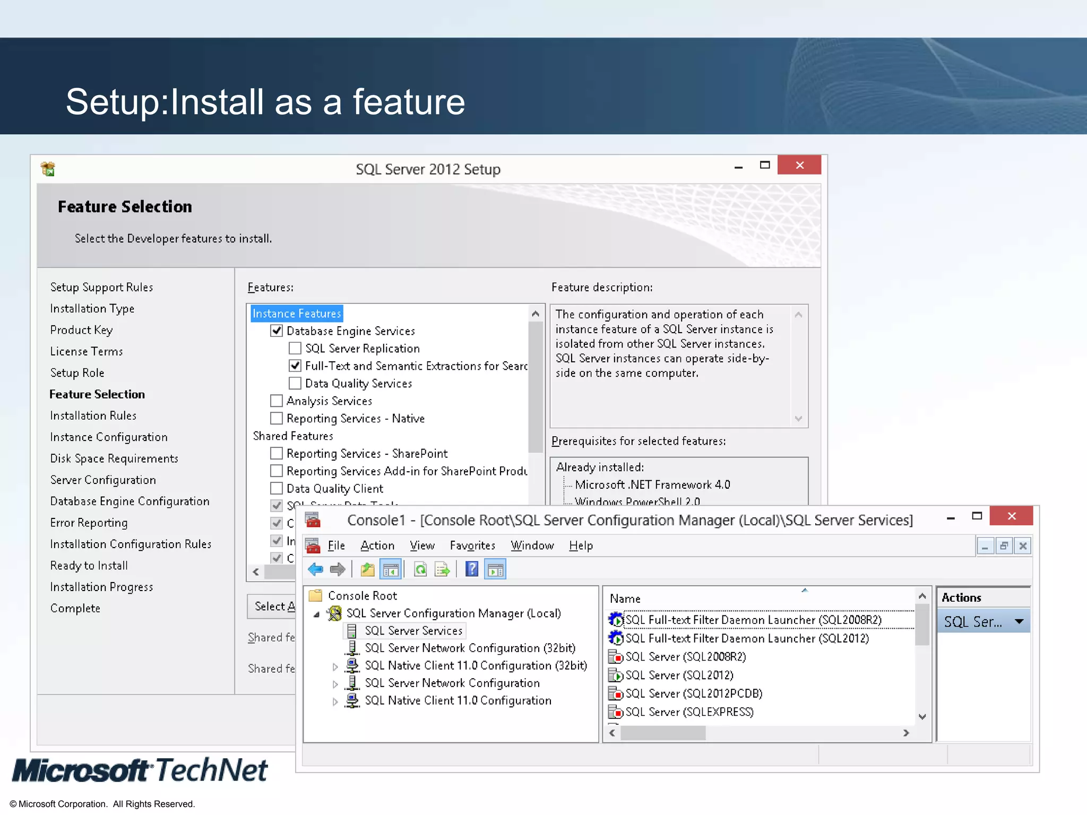The width and height of the screenshot is (1087, 815).
Task: Click the SQL Server 2012 Setup title icon
Action: point(48,169)
